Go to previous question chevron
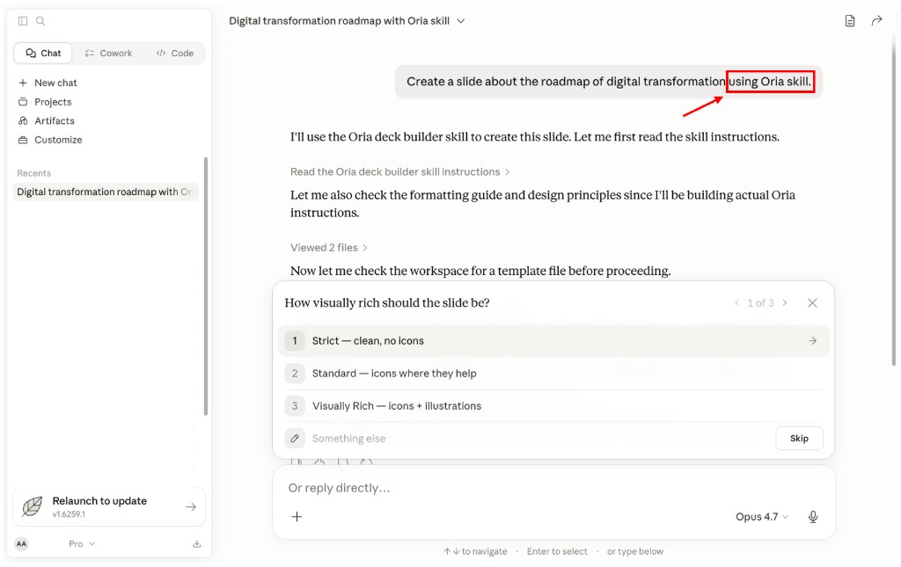The image size is (901, 567). tap(736, 302)
